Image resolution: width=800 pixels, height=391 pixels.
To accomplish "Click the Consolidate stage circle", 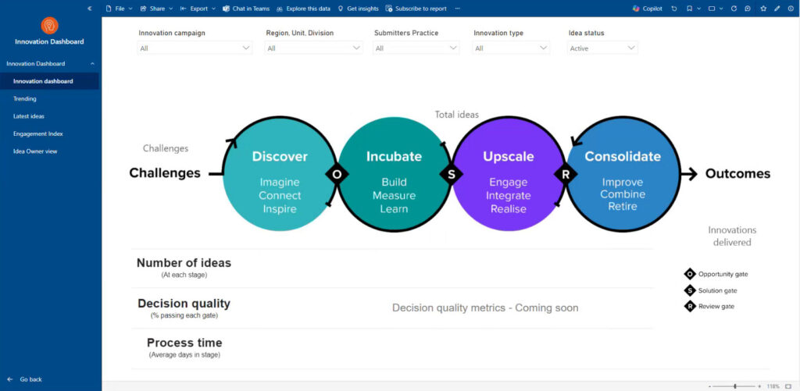I will (x=623, y=174).
